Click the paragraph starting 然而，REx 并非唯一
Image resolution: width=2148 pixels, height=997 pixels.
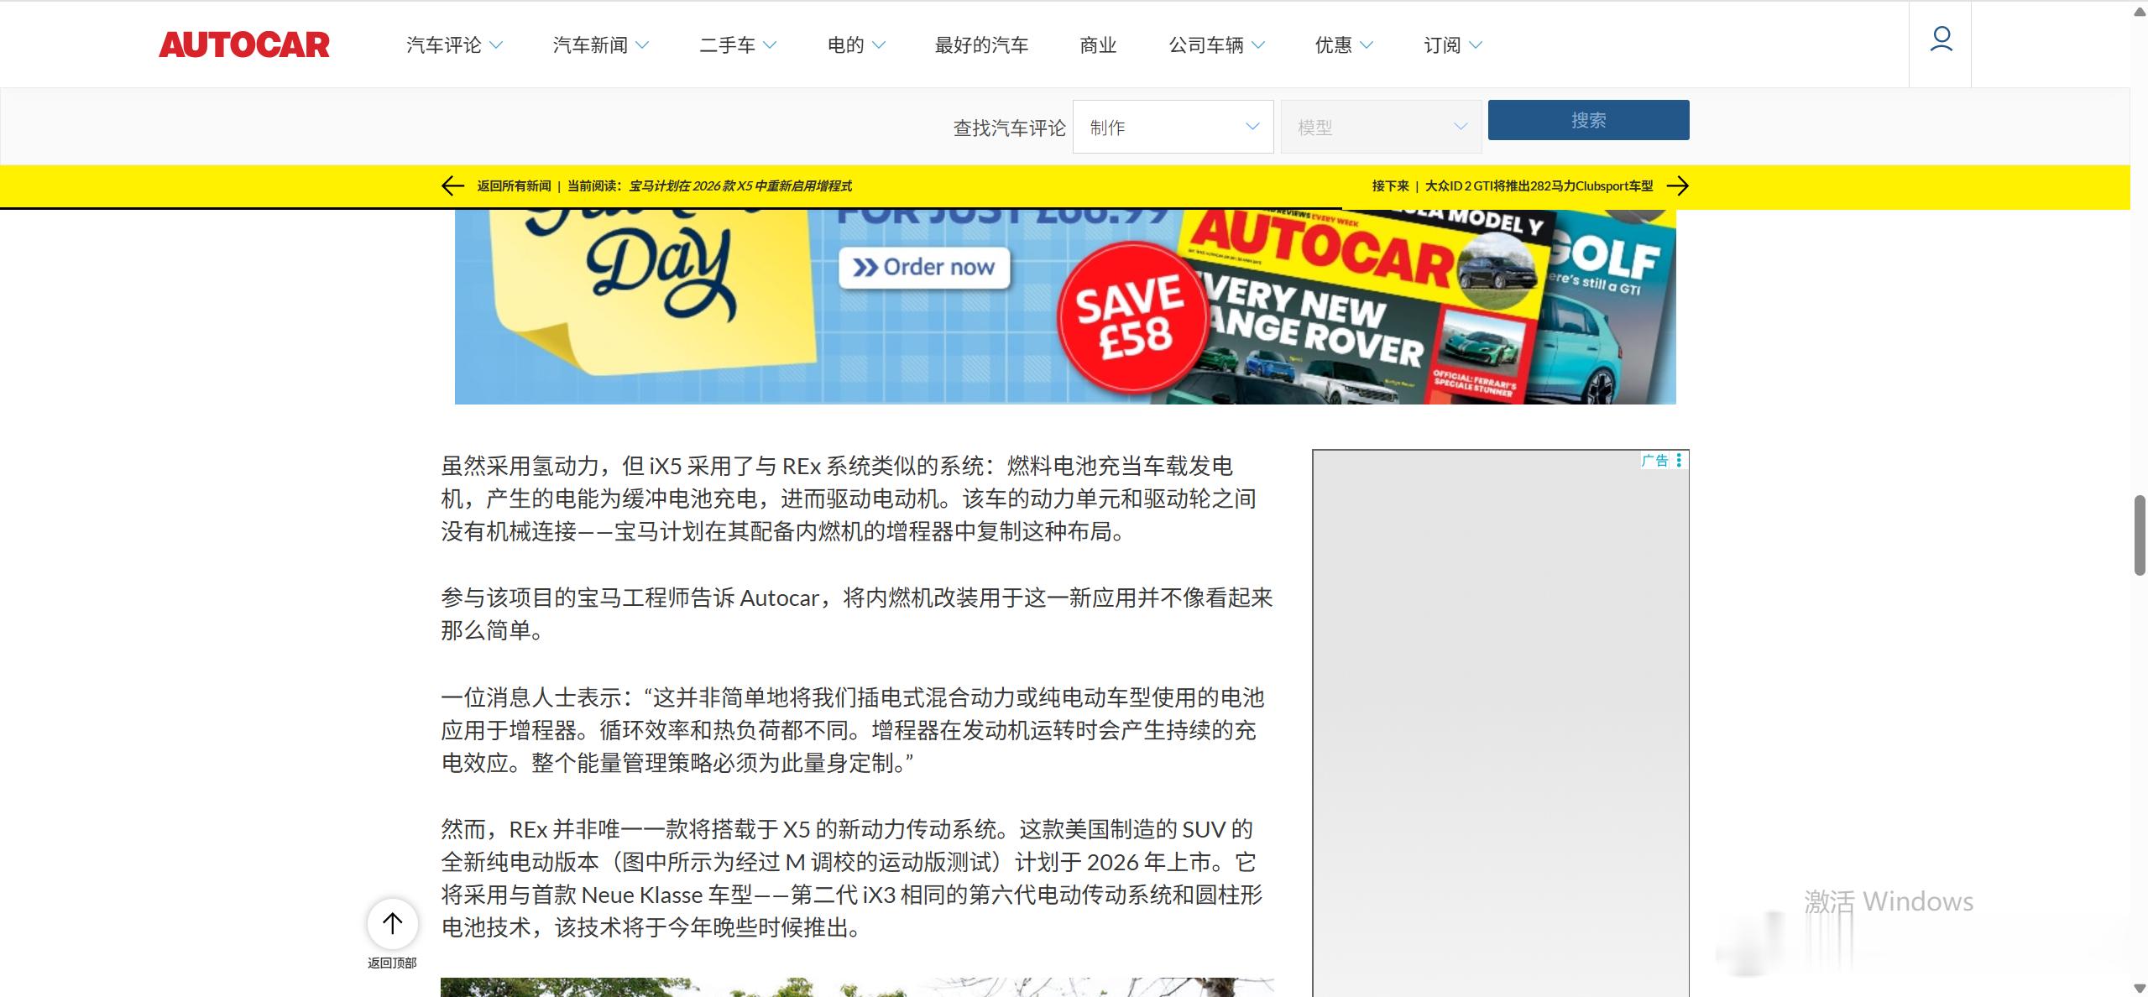[x=852, y=878]
